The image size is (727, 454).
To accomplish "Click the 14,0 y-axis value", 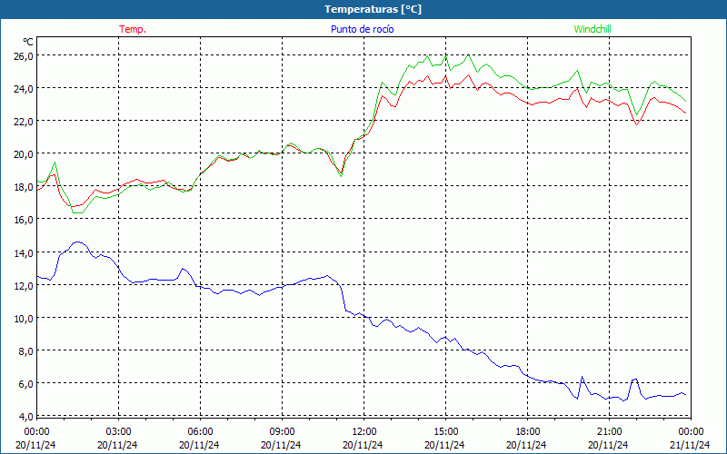I will pos(24,253).
